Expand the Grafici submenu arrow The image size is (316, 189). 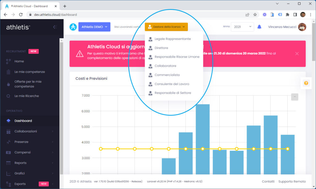tap(52, 173)
